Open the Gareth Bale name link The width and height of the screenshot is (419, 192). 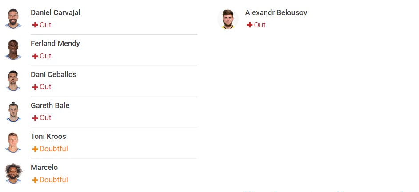pos(50,105)
